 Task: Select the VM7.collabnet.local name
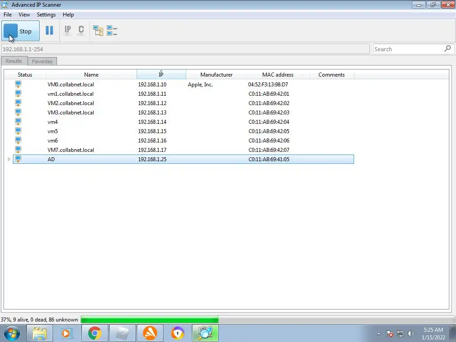tap(71, 150)
